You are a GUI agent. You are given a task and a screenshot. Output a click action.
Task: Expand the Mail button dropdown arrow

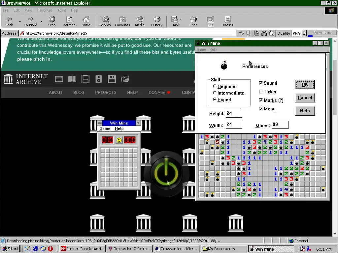pyautogui.click(x=180, y=19)
